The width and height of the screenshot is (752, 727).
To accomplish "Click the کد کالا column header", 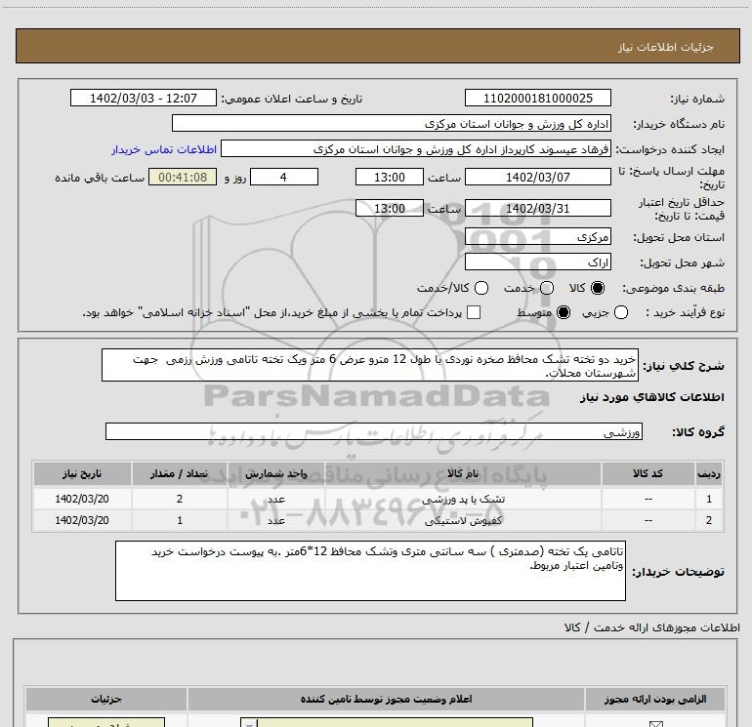I will click(648, 474).
